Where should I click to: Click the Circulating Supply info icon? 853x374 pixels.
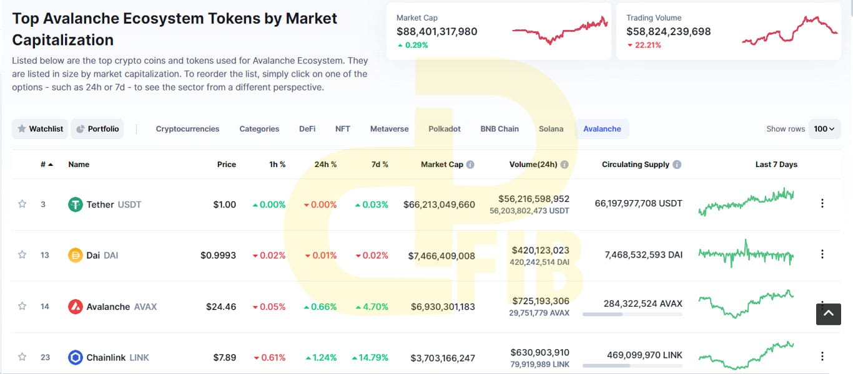[x=677, y=165]
